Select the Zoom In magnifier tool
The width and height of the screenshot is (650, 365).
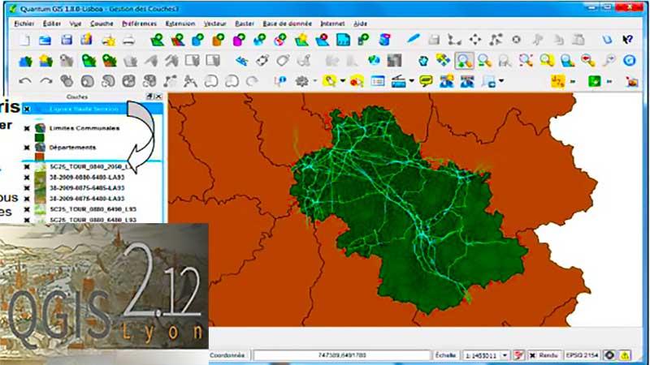tap(464, 61)
